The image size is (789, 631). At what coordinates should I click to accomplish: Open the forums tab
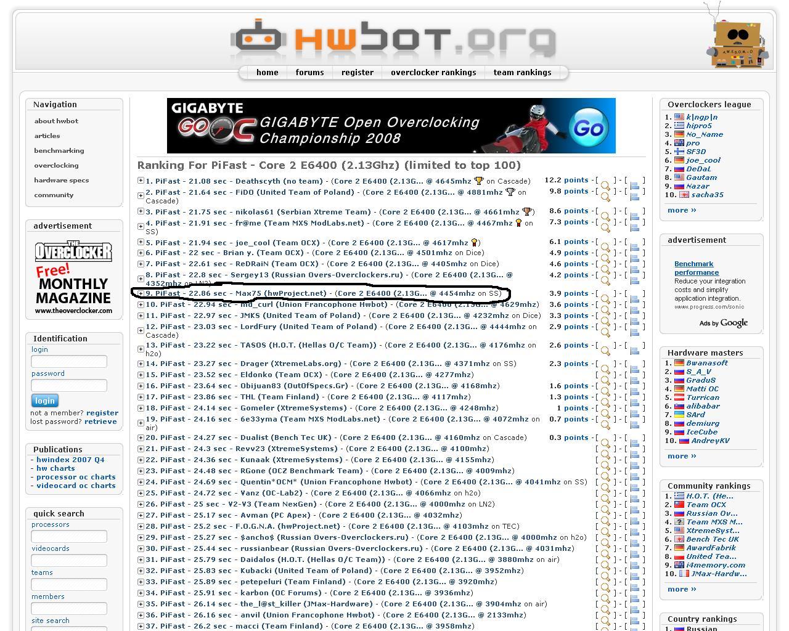click(x=309, y=73)
